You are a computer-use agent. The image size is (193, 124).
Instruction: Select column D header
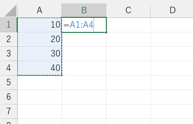coord(172,10)
